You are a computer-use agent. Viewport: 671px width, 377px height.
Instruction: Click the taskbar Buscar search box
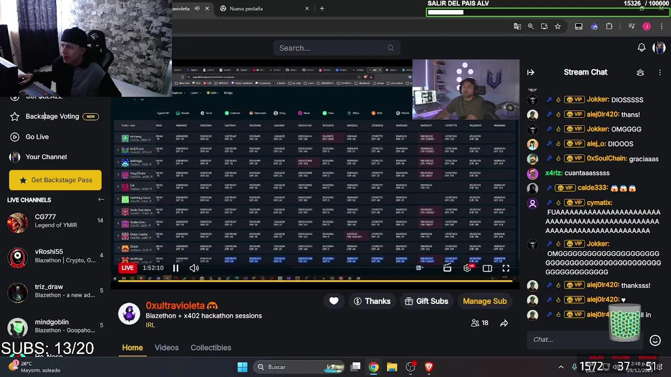[299, 367]
